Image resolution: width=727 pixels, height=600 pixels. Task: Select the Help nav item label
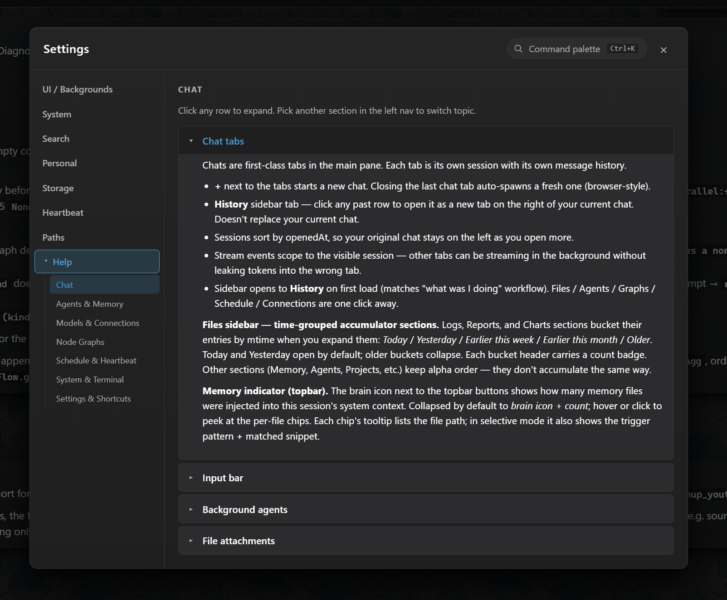point(63,262)
